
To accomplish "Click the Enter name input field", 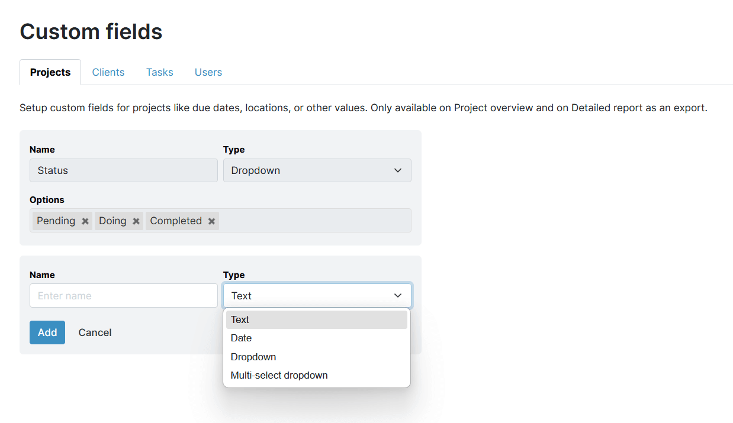I will pyautogui.click(x=123, y=295).
